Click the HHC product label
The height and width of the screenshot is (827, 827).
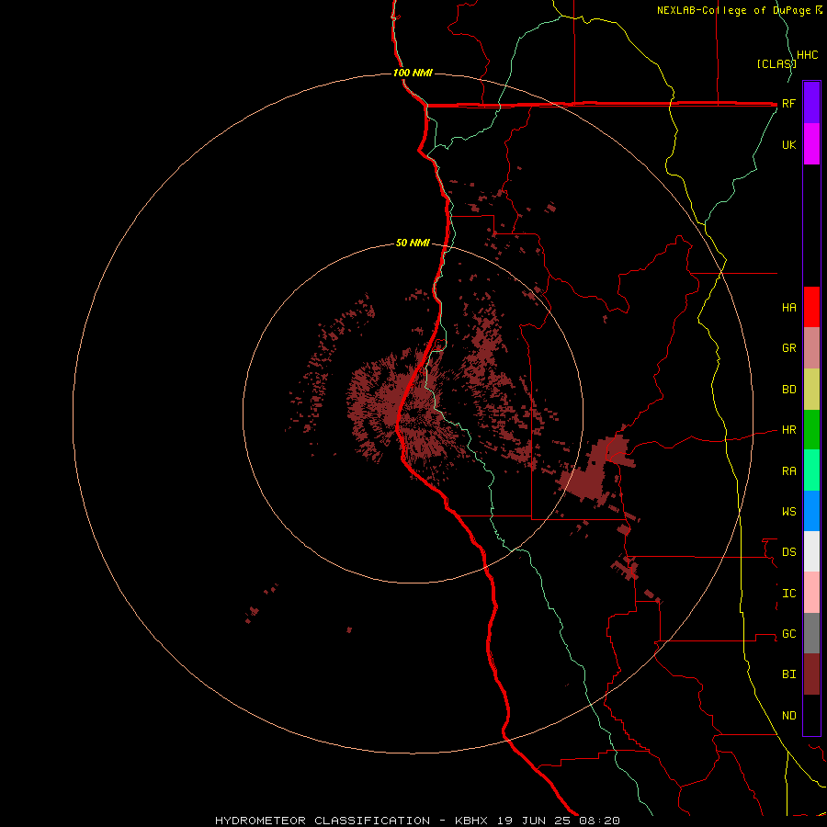click(808, 54)
